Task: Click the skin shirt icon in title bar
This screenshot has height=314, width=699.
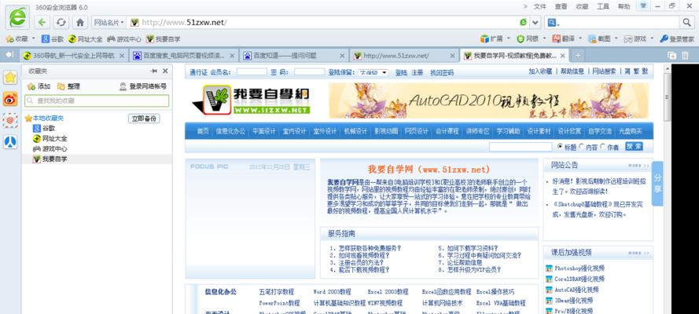Action: click(642, 5)
